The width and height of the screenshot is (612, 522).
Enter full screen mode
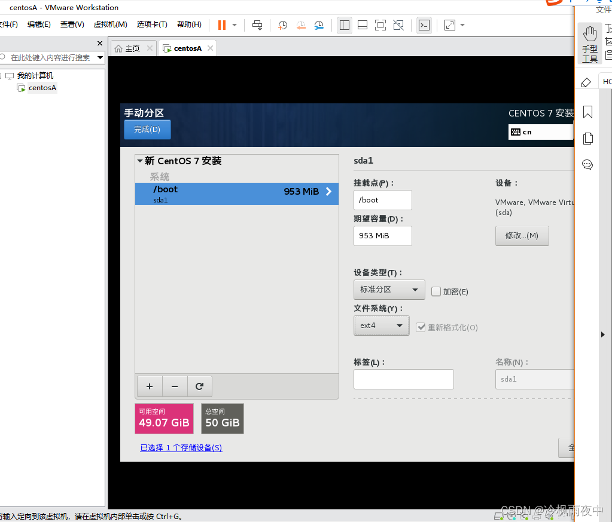(x=380, y=25)
